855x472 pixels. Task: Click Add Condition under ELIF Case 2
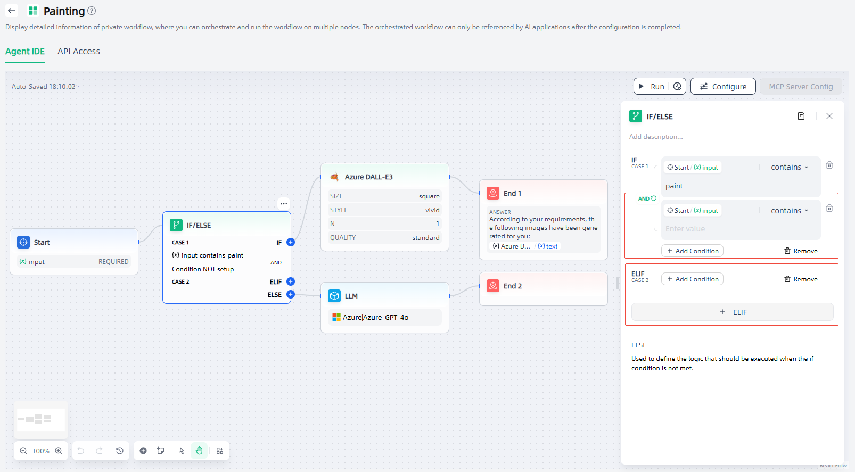click(x=692, y=279)
